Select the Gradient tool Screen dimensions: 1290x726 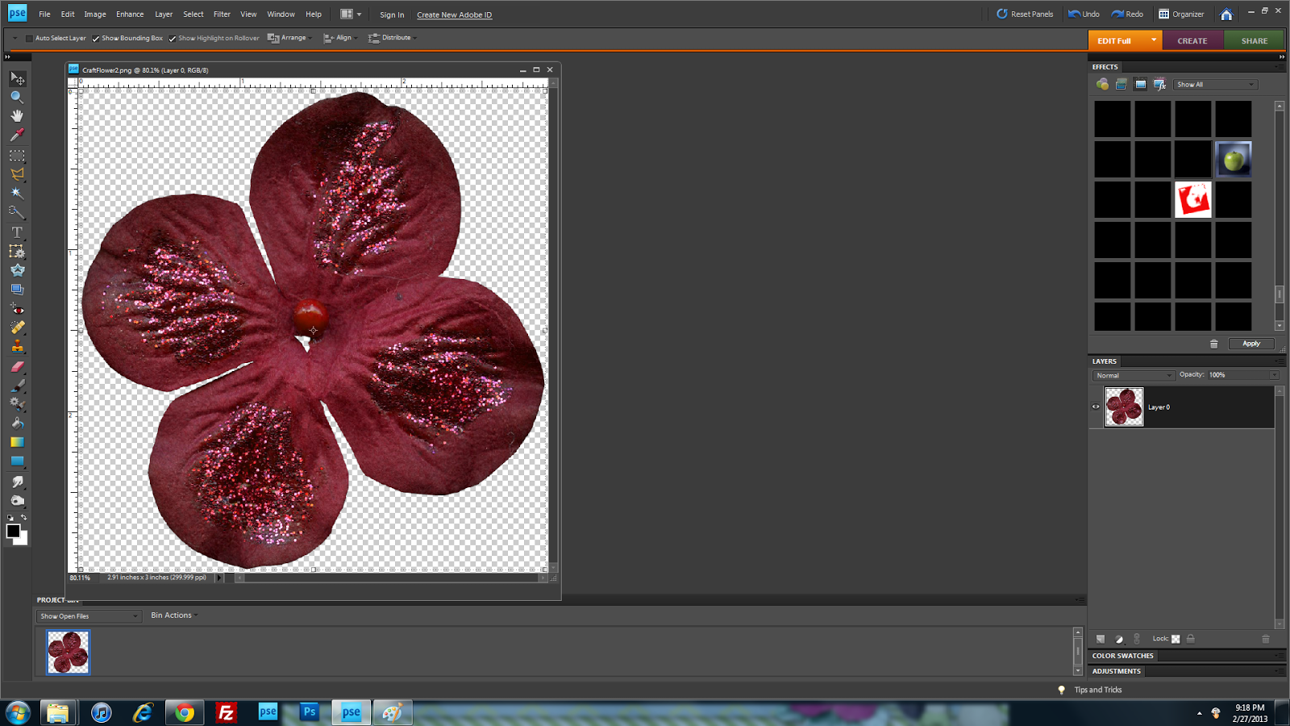click(17, 442)
